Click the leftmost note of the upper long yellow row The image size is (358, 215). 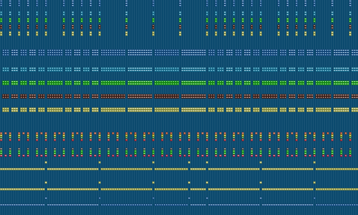click(1, 169)
